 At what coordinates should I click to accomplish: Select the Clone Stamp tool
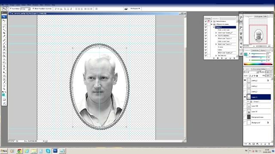(x=4, y=47)
